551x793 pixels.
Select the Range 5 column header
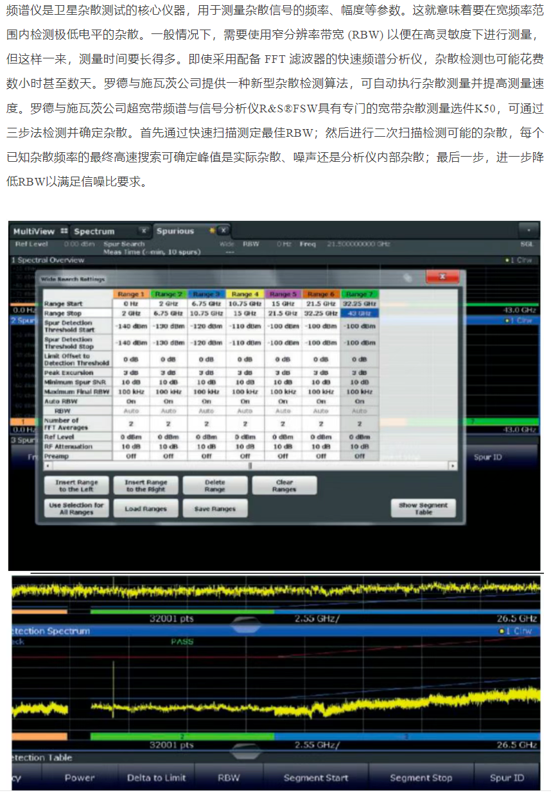point(283,294)
